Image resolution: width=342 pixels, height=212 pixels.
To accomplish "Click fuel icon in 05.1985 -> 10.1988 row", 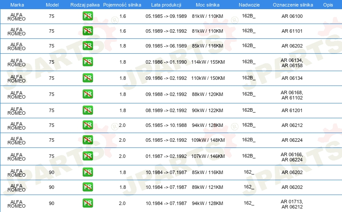I will [87, 125].
